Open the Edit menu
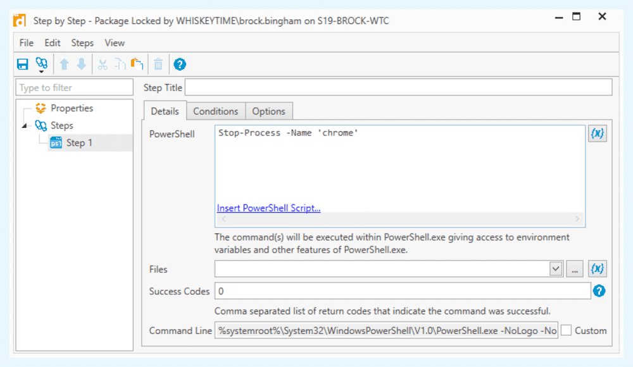This screenshot has width=633, height=367. [x=52, y=43]
